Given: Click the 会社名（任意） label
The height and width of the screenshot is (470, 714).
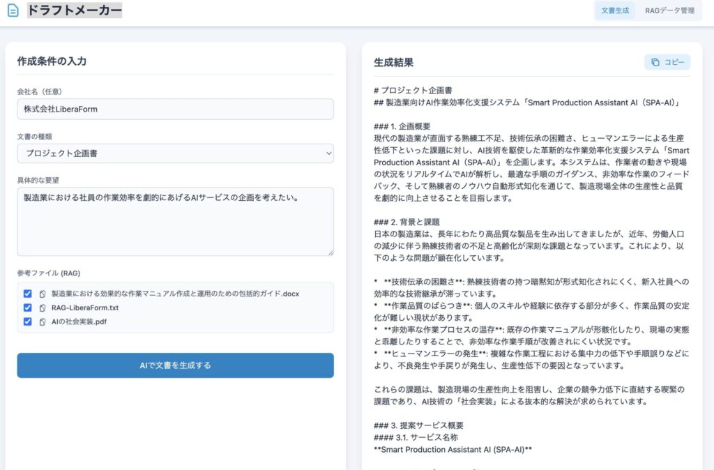Looking at the screenshot, I should pyautogui.click(x=40, y=91).
